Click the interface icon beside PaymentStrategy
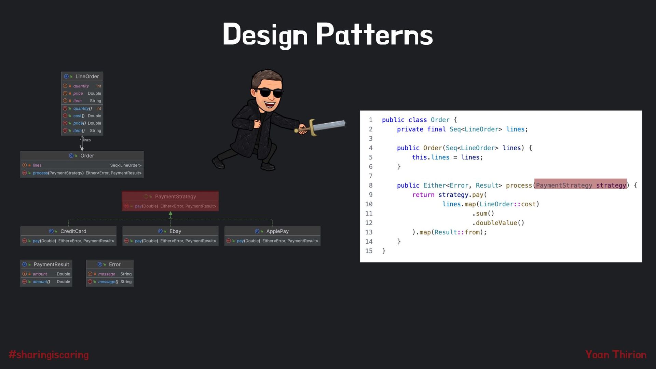Image resolution: width=656 pixels, height=369 pixels. click(146, 197)
